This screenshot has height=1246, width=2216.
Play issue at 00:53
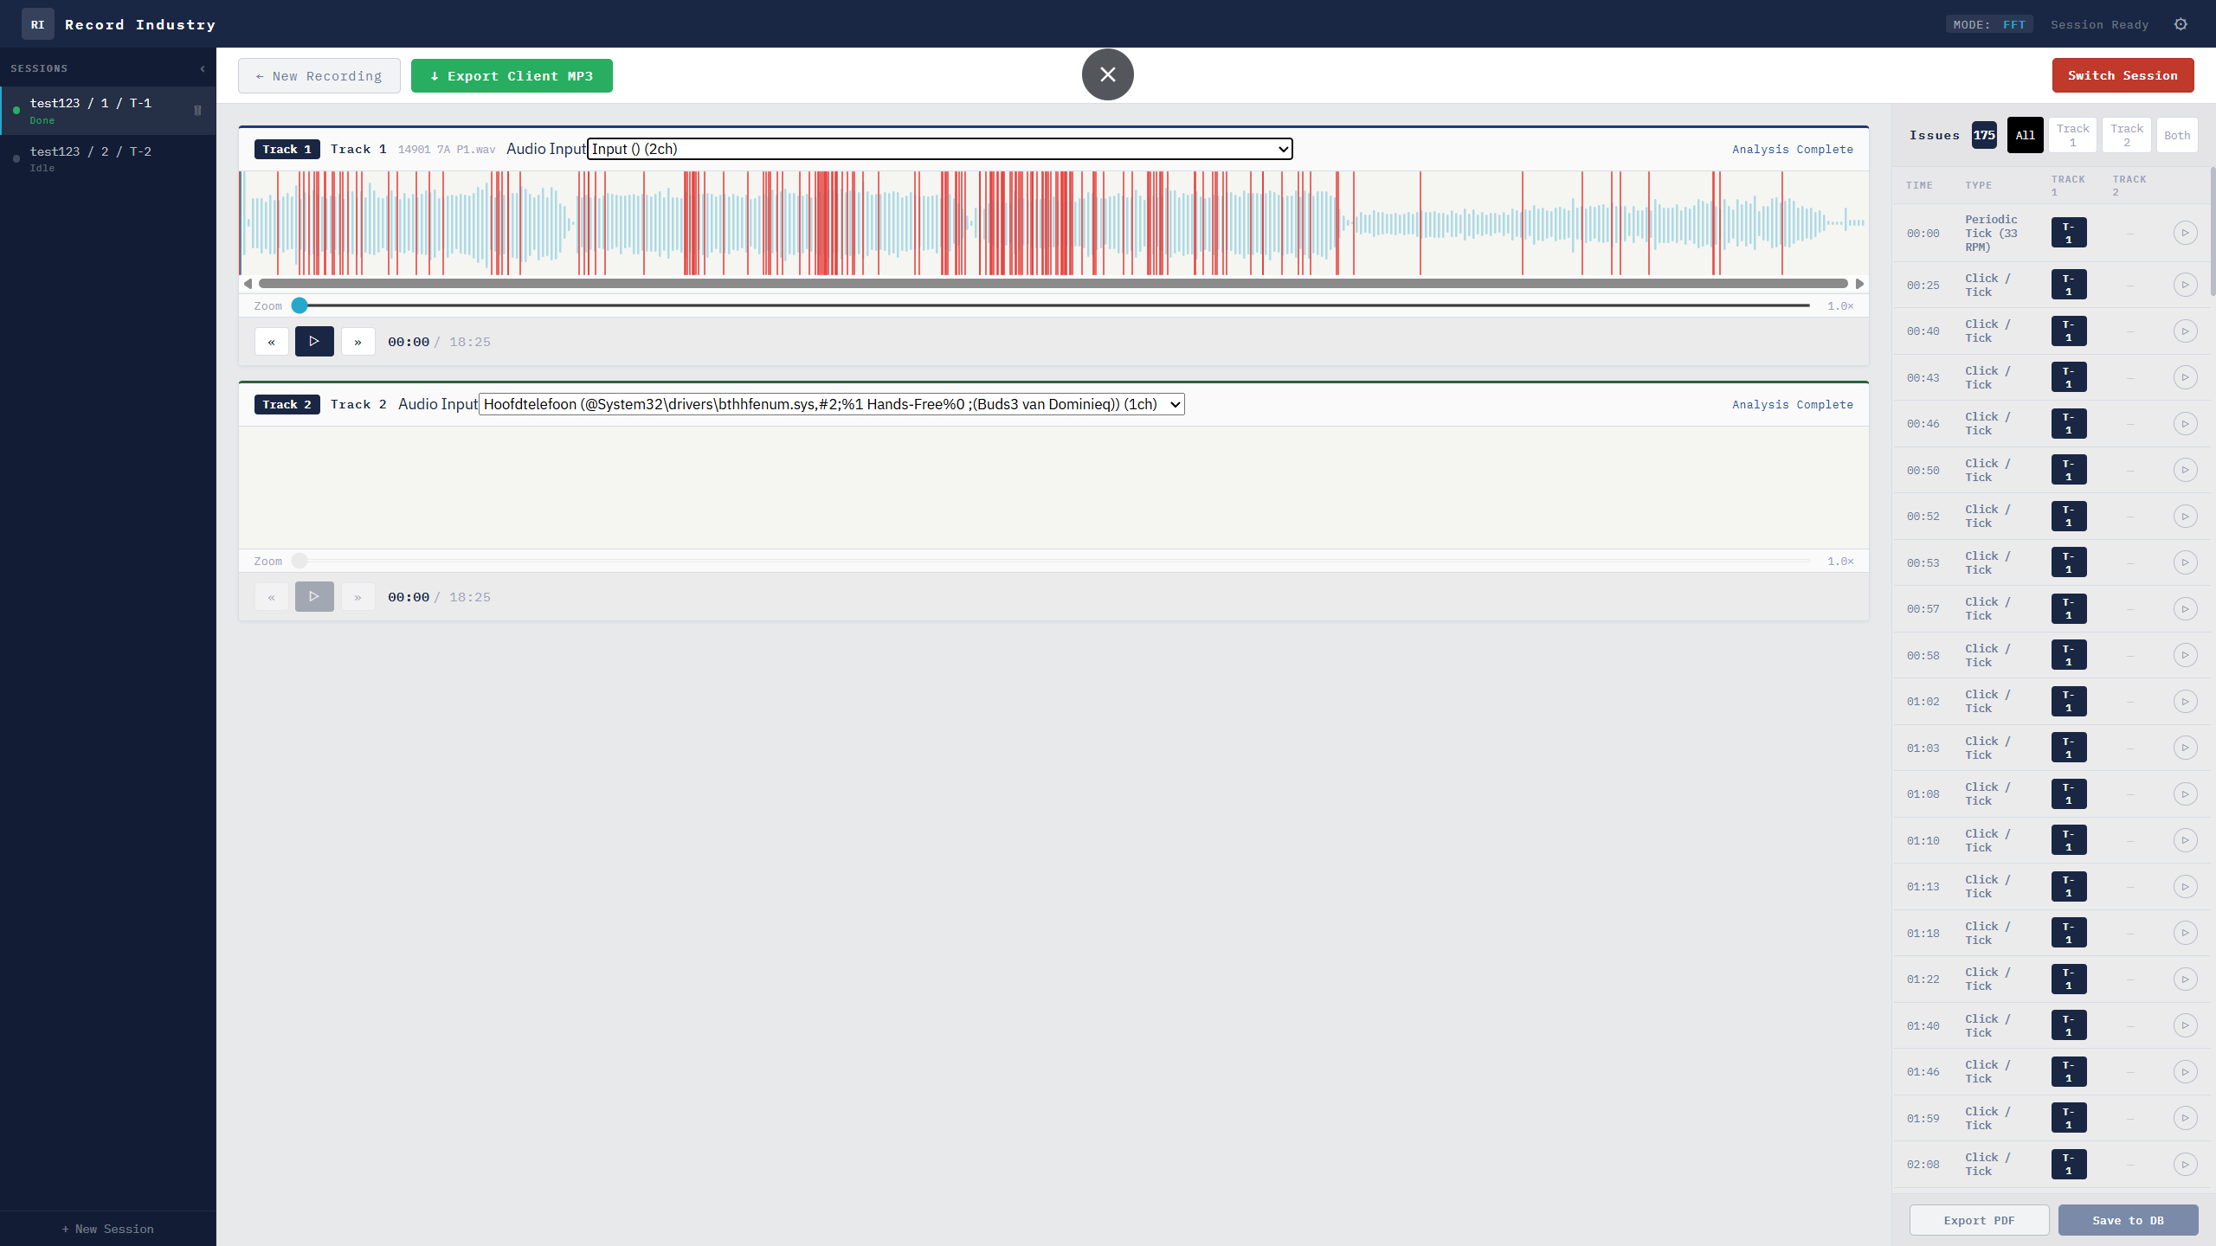tap(2185, 562)
